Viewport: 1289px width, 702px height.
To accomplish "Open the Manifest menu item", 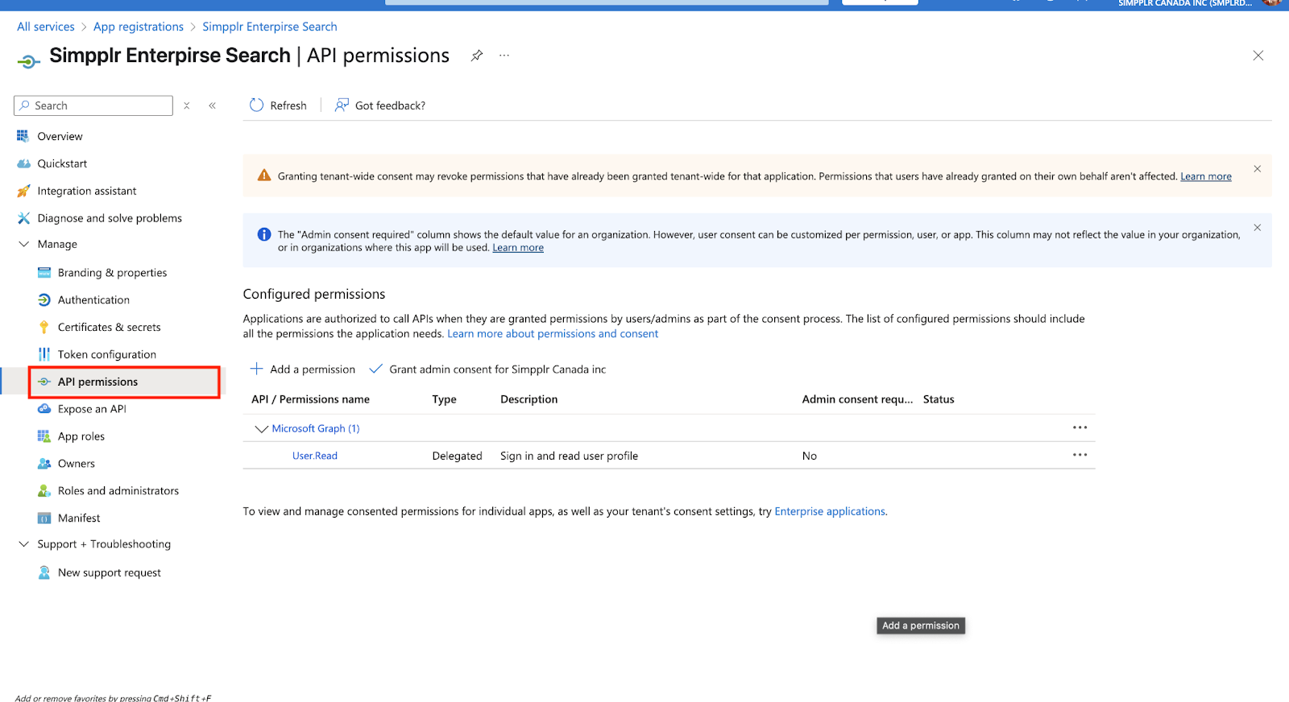I will pyautogui.click(x=79, y=518).
